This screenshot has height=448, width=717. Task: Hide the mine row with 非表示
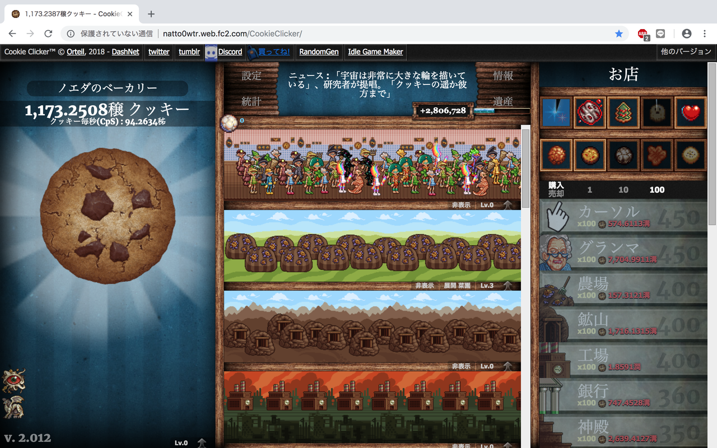click(462, 366)
